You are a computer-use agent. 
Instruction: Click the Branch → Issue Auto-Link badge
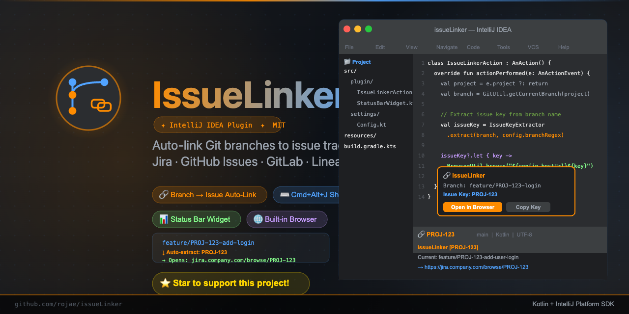(x=209, y=195)
